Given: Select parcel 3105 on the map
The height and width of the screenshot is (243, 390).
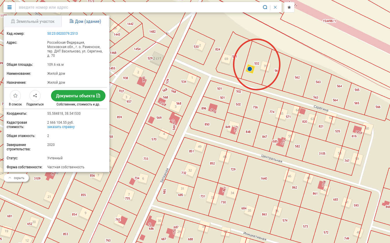Looking at the screenshot, I should 322,154.
